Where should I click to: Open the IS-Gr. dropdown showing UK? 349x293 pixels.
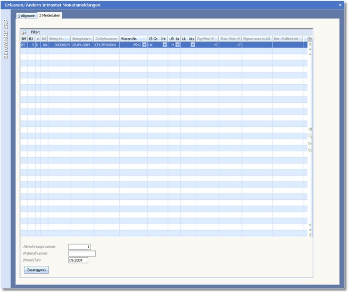click(164, 45)
